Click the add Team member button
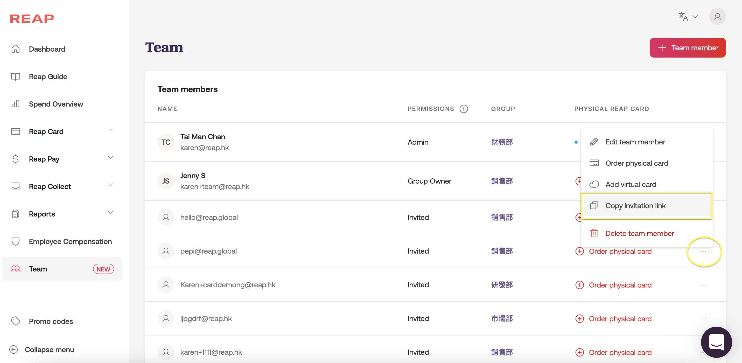742x363 pixels. [x=687, y=48]
